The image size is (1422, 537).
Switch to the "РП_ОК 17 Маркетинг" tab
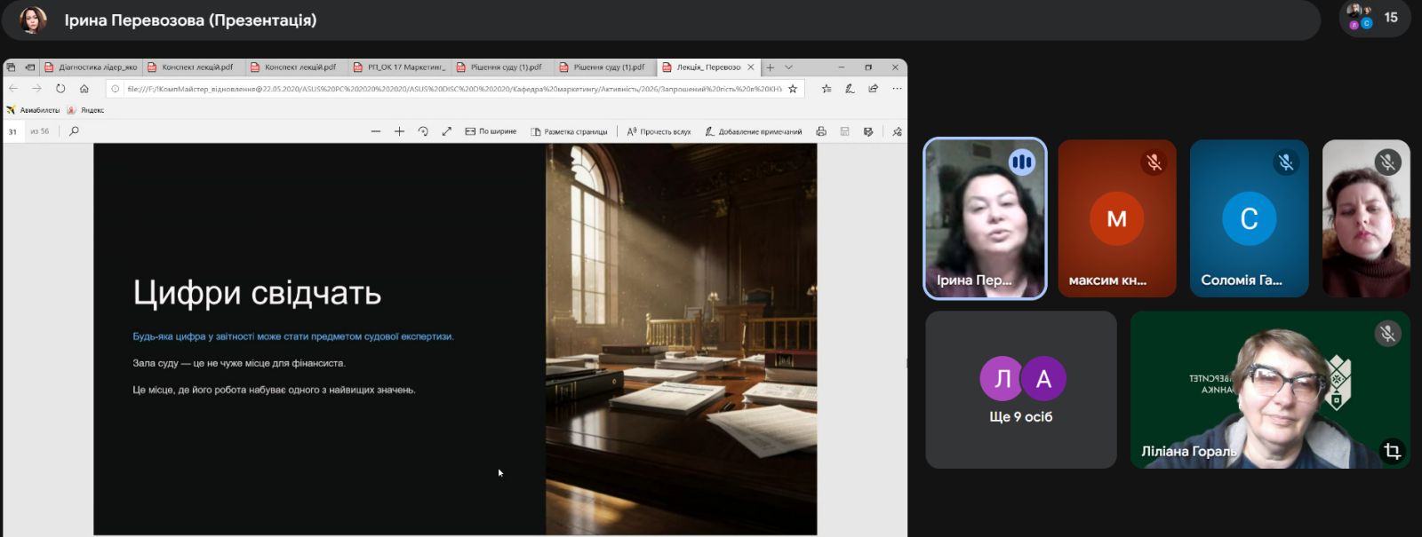point(400,67)
